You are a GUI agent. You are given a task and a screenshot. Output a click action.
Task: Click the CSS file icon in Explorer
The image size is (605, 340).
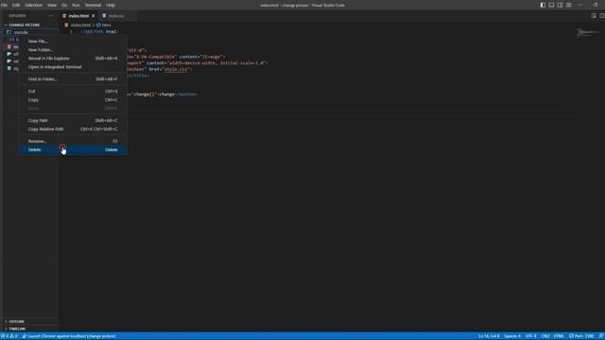click(x=9, y=68)
